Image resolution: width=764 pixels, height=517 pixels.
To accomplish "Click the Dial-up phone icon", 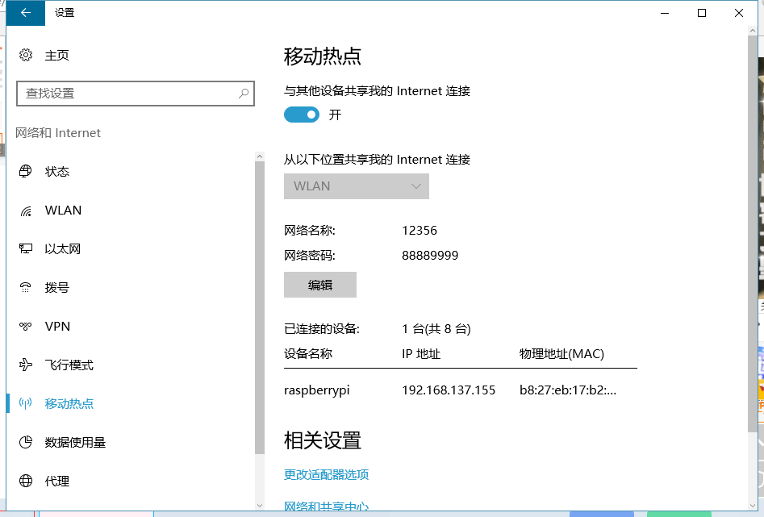I will coord(25,287).
